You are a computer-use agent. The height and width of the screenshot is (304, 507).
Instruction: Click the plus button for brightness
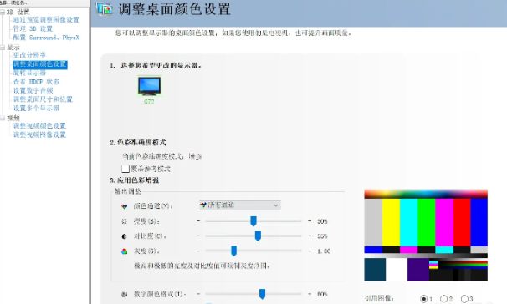click(x=310, y=221)
